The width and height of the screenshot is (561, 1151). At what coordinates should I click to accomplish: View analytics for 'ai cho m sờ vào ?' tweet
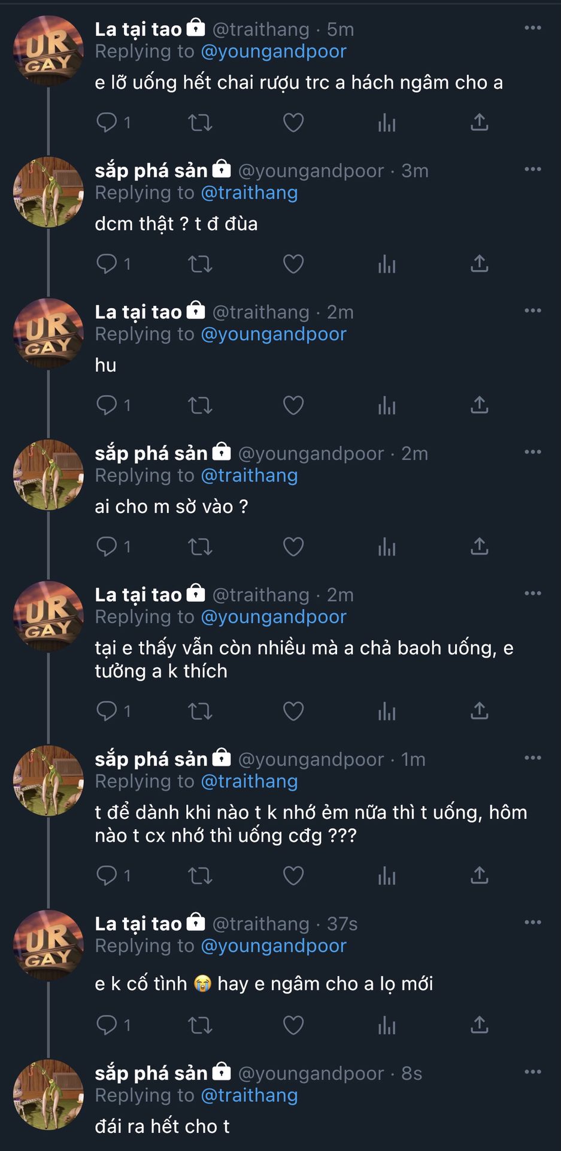click(x=387, y=547)
